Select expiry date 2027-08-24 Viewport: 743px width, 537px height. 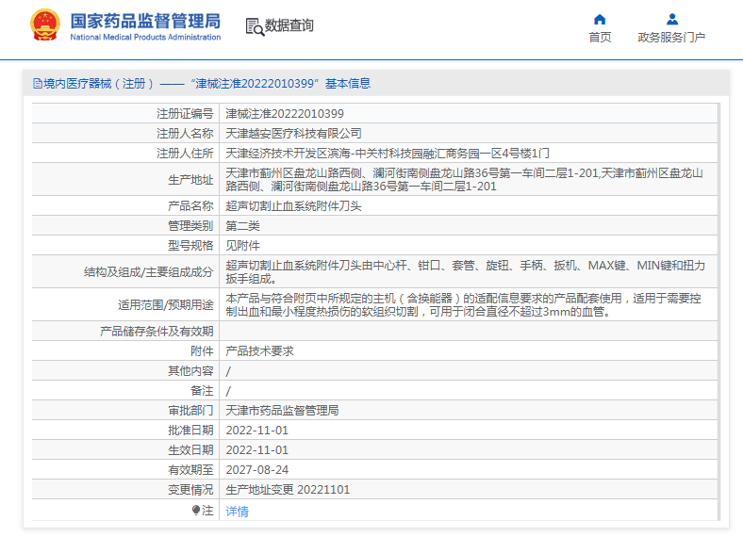256,470
